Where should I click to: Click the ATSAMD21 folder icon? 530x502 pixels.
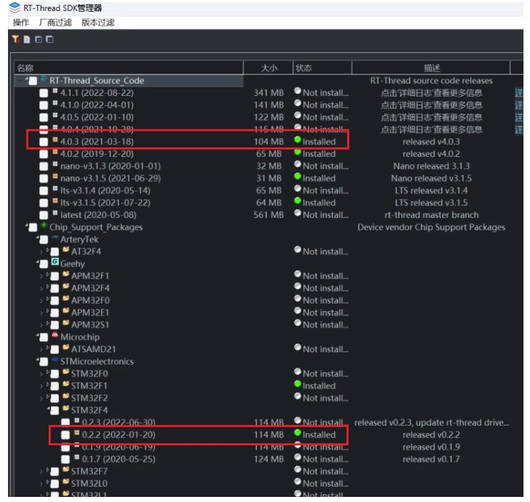coord(66,347)
